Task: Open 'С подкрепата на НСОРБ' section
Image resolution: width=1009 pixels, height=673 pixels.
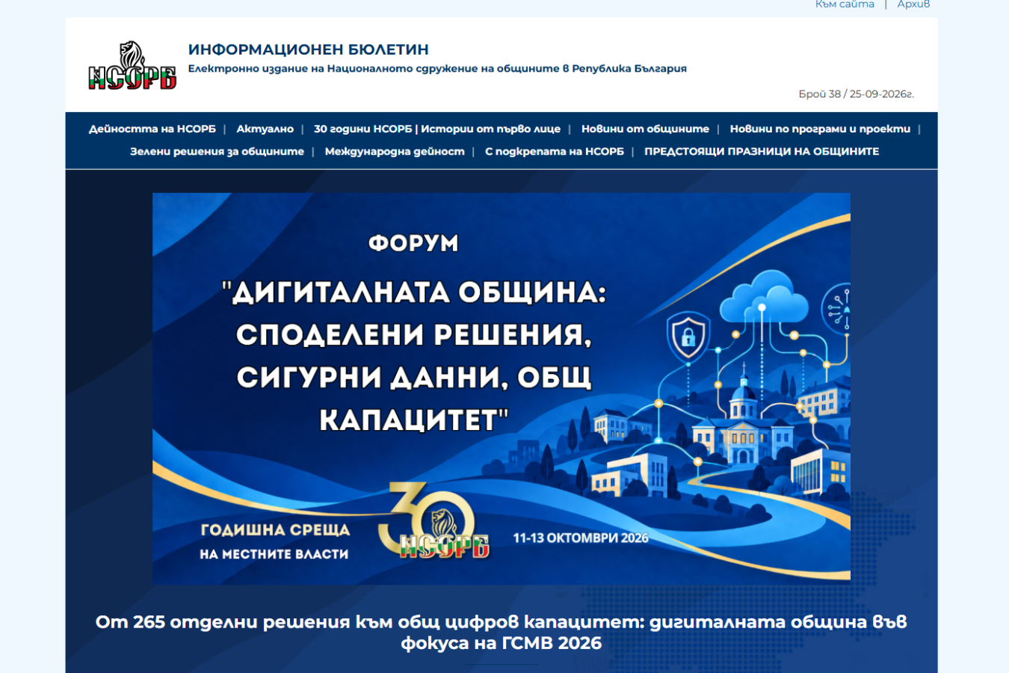Action: [555, 151]
